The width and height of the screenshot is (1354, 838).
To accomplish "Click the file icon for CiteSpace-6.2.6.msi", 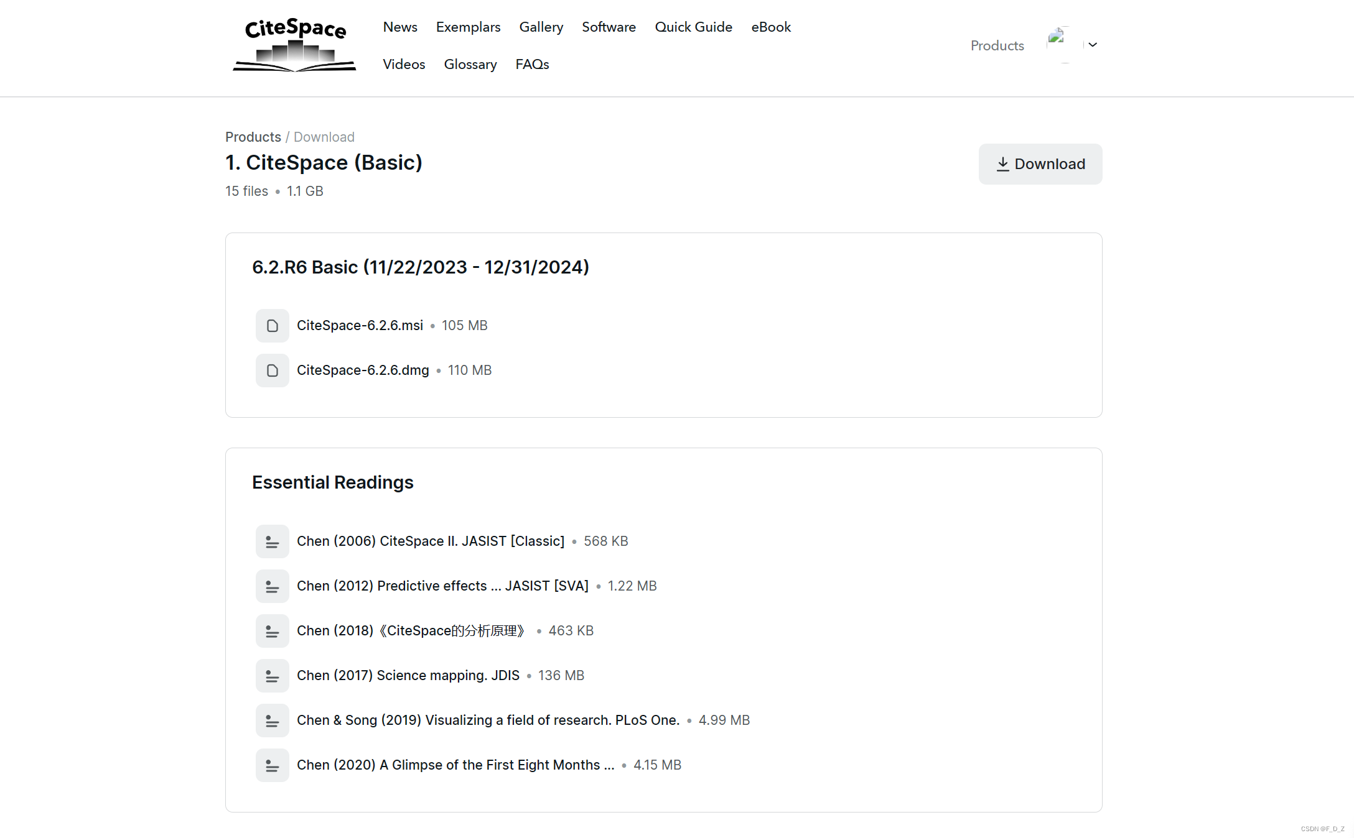I will click(273, 326).
